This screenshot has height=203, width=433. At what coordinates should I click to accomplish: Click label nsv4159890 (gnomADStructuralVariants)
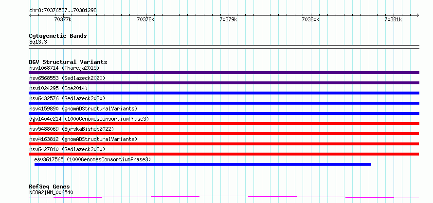point(83,109)
